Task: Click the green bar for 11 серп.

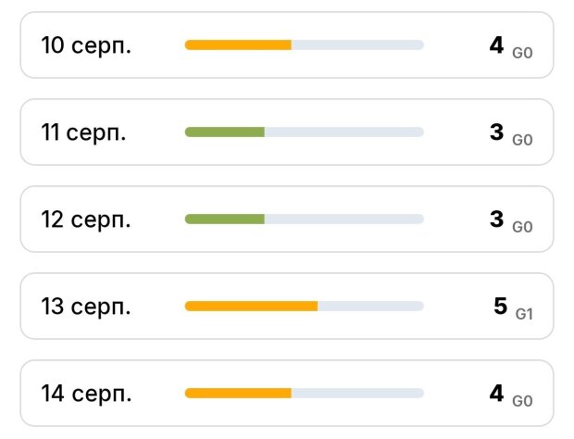Action: tap(225, 132)
